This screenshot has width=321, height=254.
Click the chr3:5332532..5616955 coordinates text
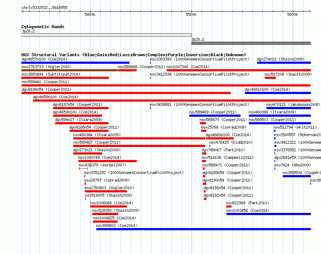point(44,8)
